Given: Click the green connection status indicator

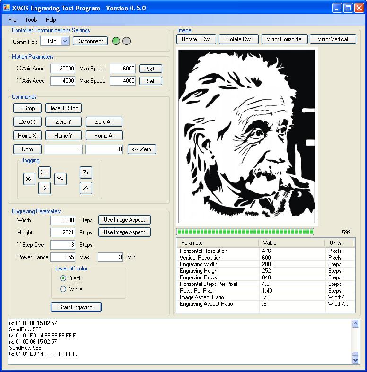Looking at the screenshot, I should (x=116, y=41).
